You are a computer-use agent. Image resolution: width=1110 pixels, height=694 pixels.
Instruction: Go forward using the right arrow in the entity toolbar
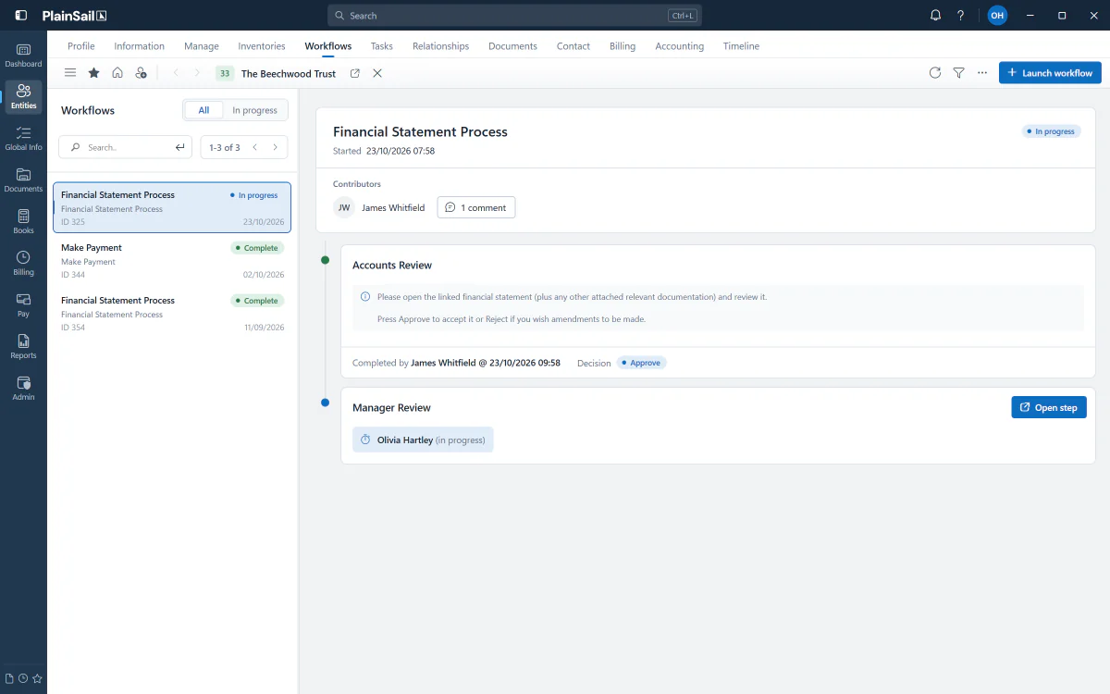[197, 73]
